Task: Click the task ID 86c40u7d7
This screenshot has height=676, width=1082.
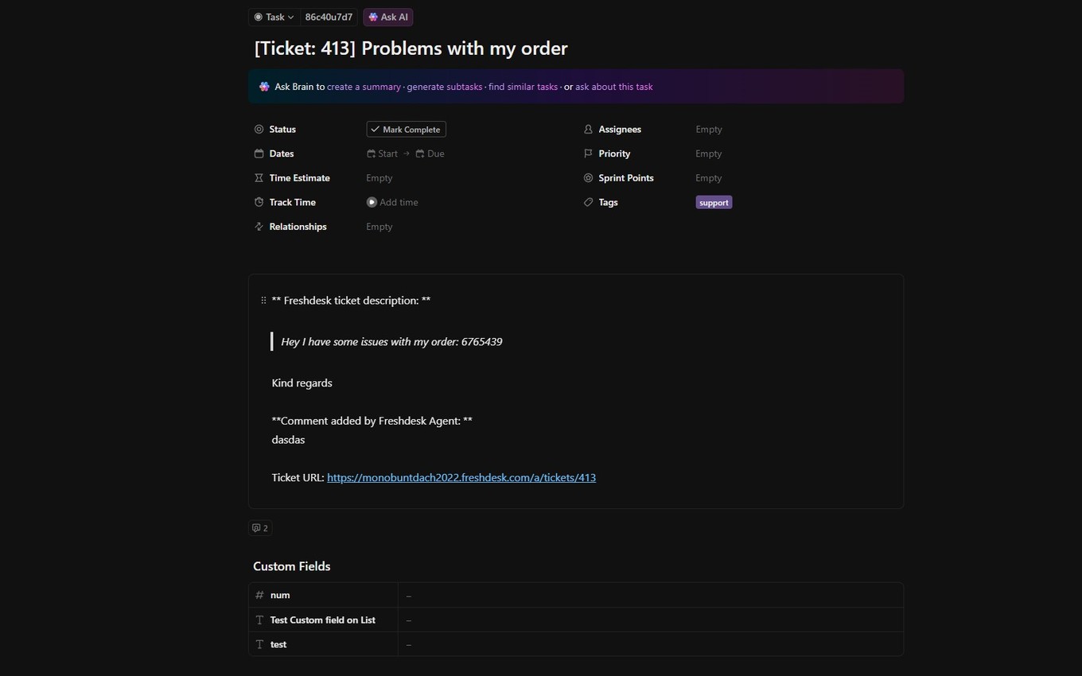Action: tap(328, 17)
